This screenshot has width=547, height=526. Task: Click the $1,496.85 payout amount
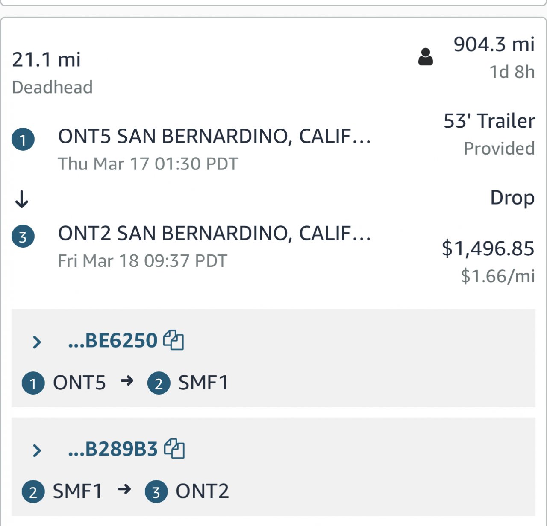[x=488, y=248]
